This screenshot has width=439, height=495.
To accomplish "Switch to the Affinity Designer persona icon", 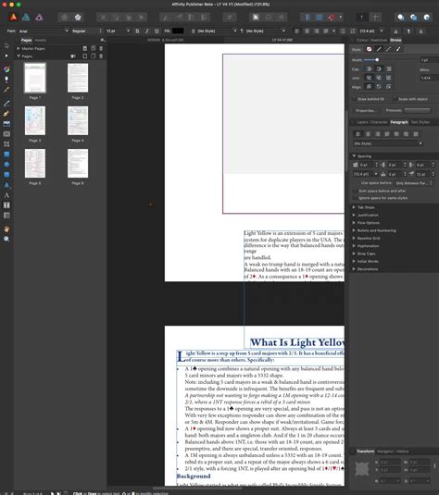I will 26,17.
